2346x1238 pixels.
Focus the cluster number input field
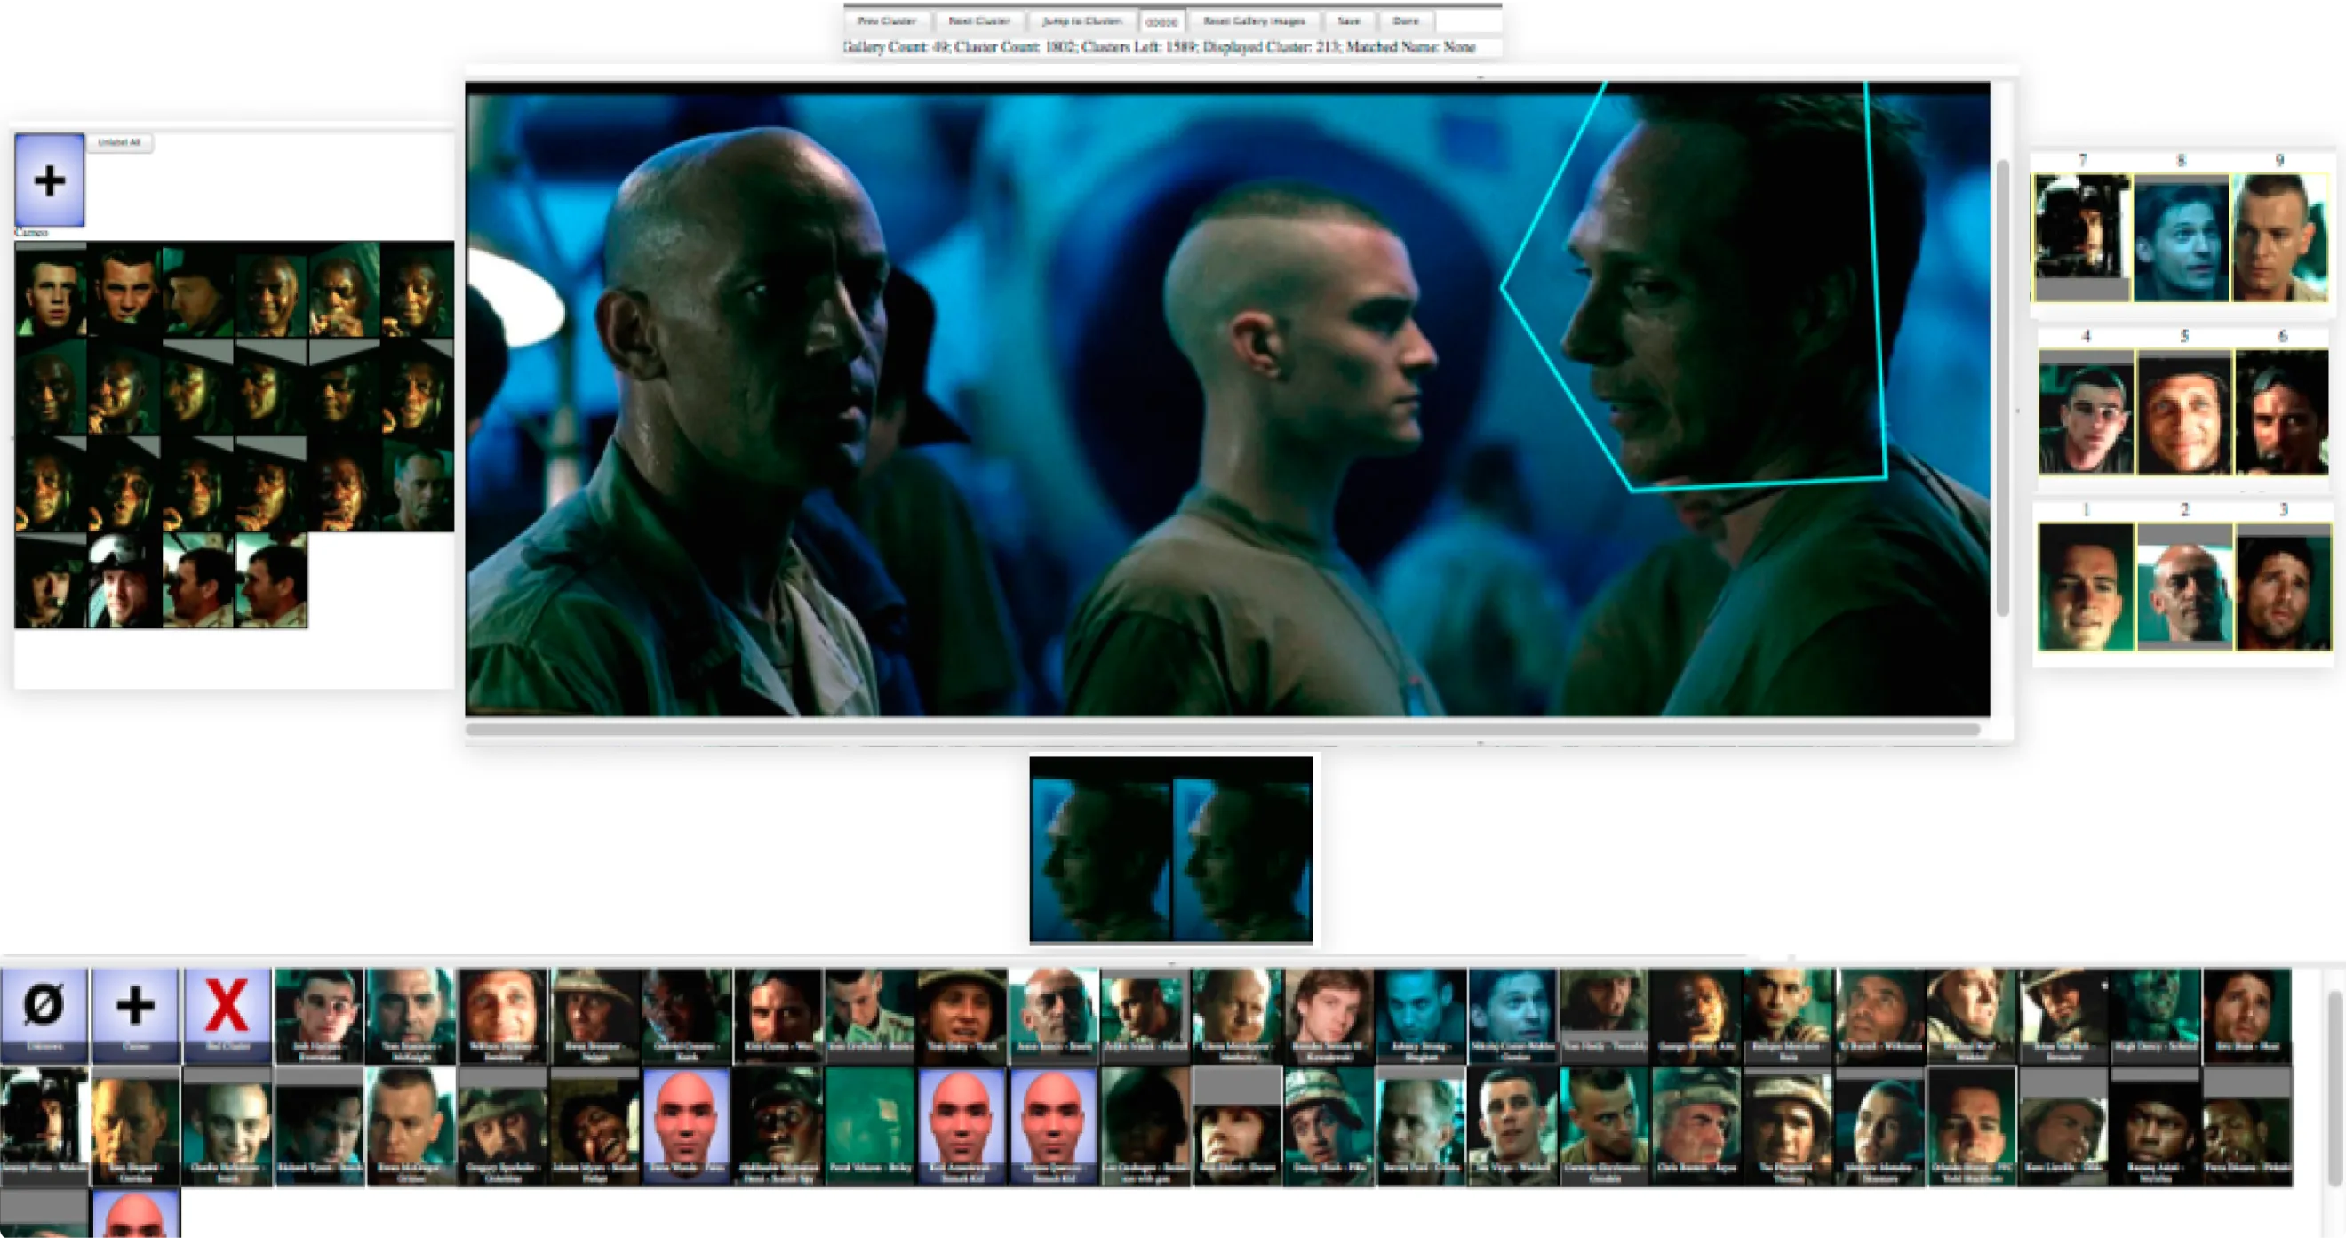click(1161, 22)
